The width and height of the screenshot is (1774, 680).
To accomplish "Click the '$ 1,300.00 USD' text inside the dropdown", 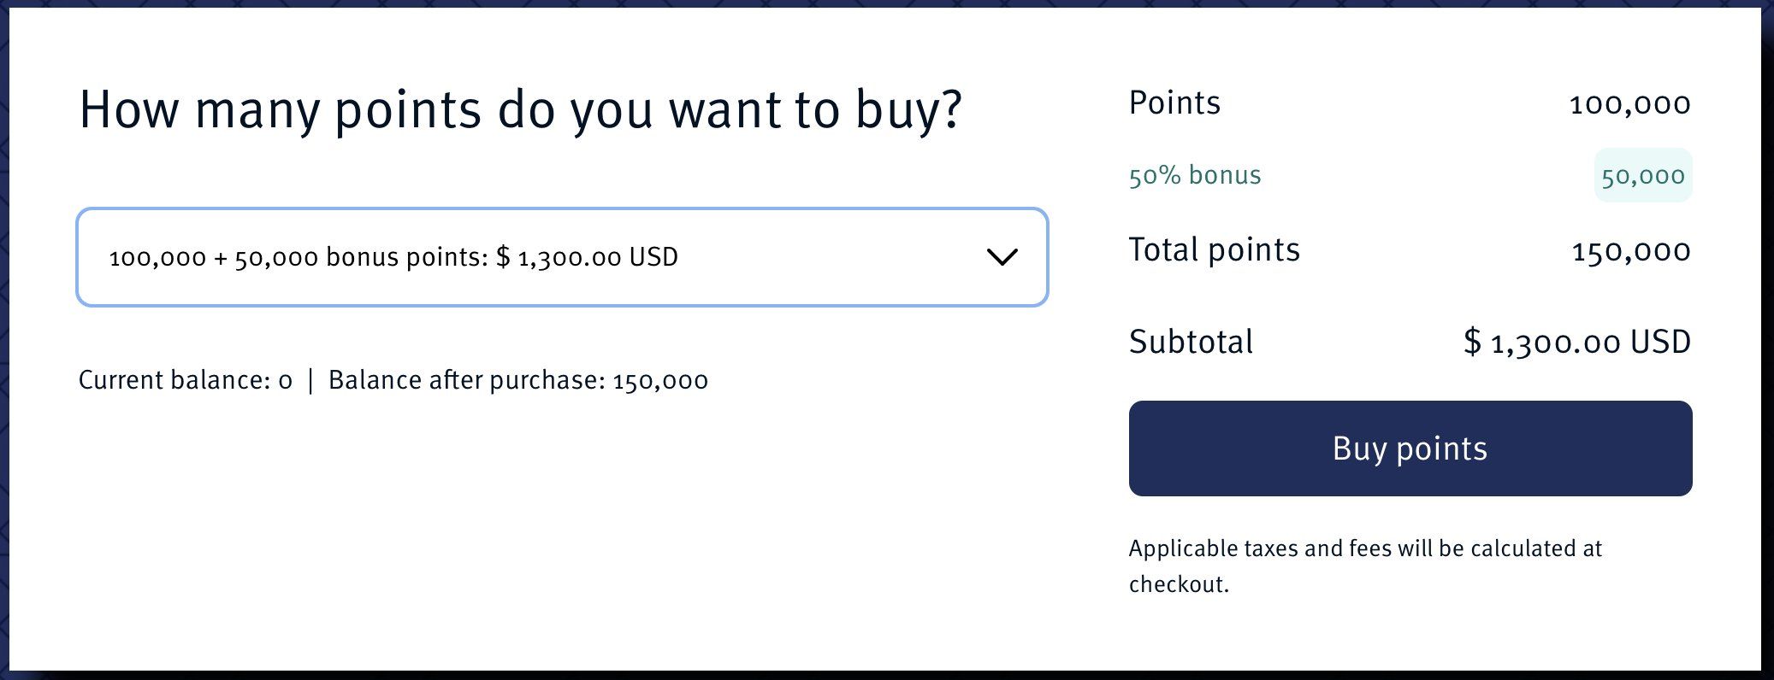I will (x=587, y=257).
